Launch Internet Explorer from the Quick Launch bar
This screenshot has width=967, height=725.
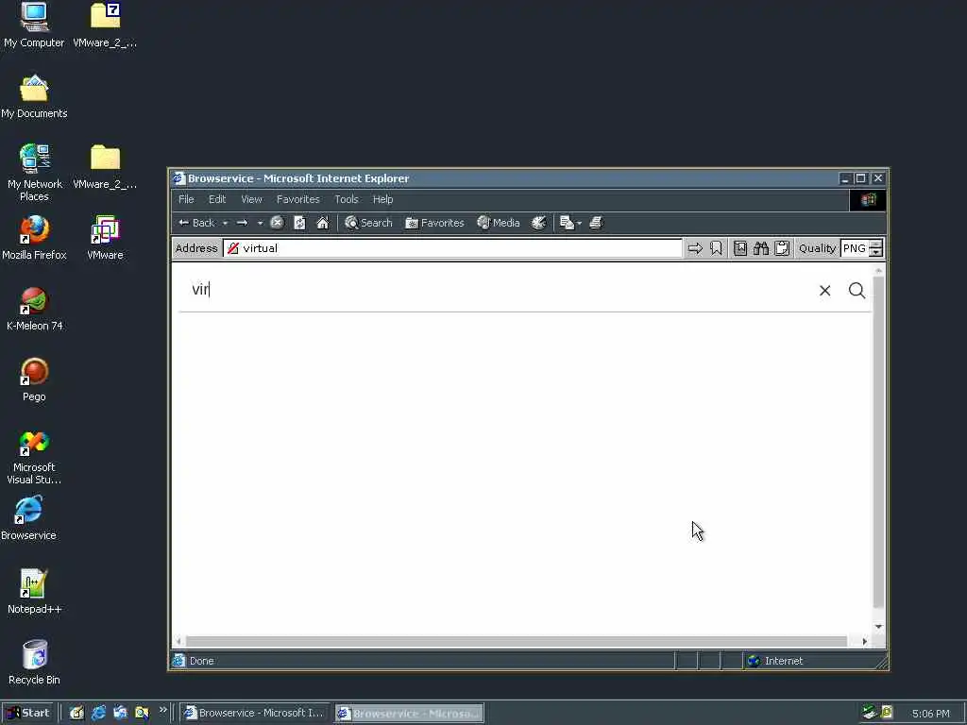[98, 714]
